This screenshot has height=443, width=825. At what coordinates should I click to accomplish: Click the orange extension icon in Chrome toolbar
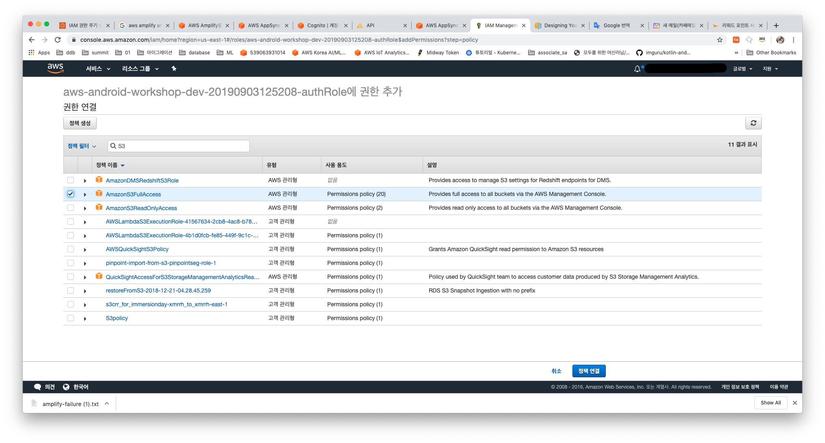click(736, 40)
